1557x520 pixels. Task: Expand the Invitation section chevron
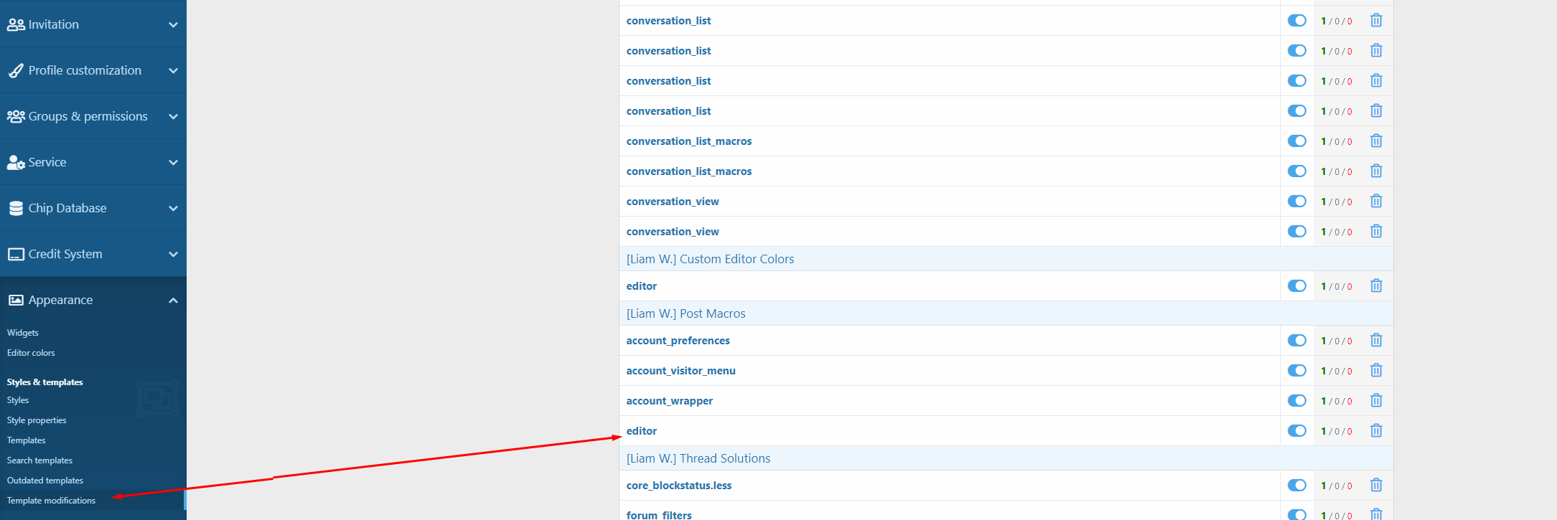coord(173,25)
